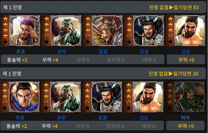The image size is (208, 133).
Task: Open 진영 없음▶일기당천 83 label
Action: click(x=174, y=7)
